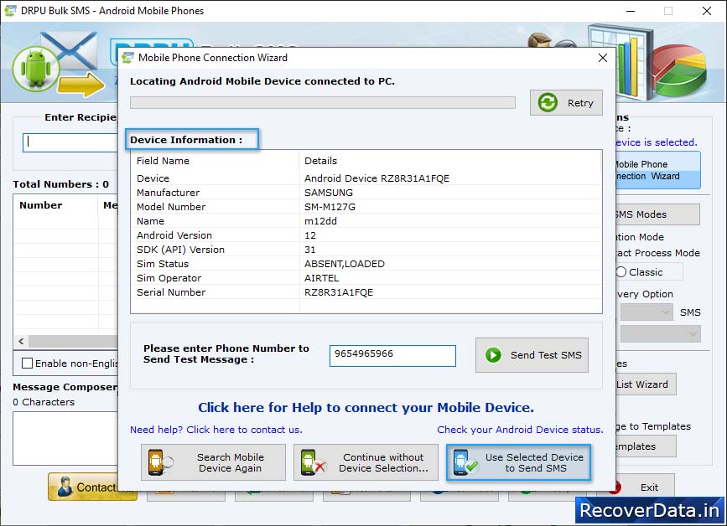
Task: Click DRPU Bulk SMS title bar app icon
Action: (x=10, y=10)
